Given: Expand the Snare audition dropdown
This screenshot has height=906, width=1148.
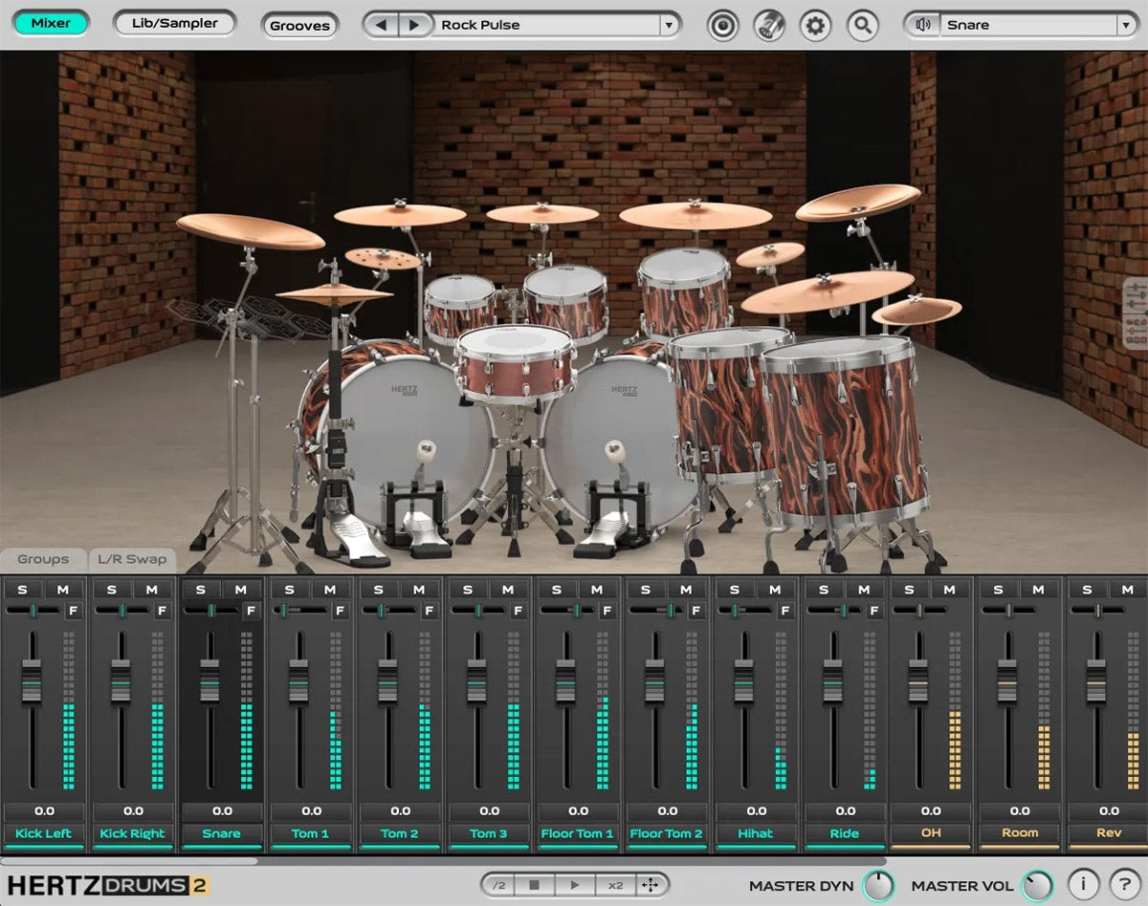Looking at the screenshot, I should coord(1125,25).
